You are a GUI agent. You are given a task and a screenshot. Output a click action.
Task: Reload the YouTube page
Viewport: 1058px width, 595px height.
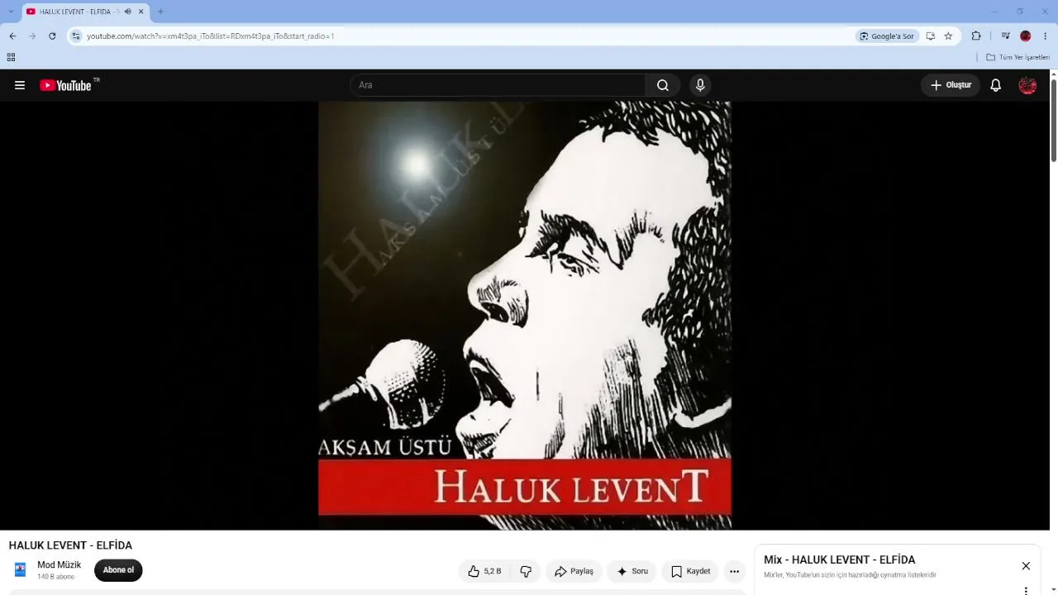pos(52,36)
